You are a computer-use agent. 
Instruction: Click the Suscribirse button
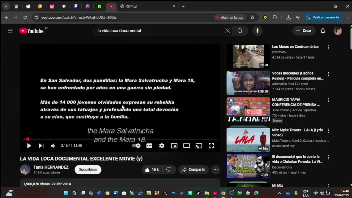click(88, 170)
